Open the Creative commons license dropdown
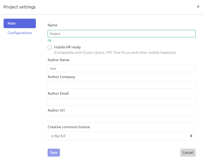 point(121,136)
